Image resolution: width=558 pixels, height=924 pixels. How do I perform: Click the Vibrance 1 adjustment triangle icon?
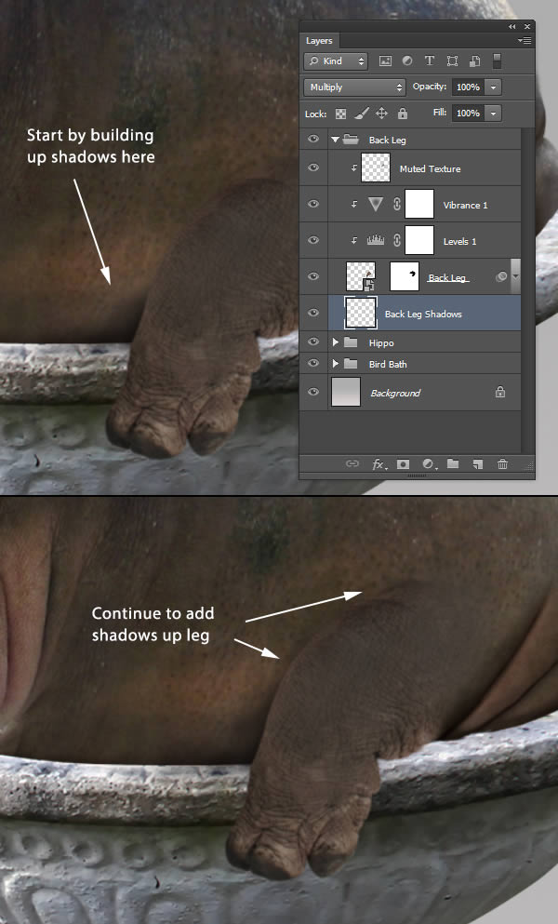[x=376, y=204]
